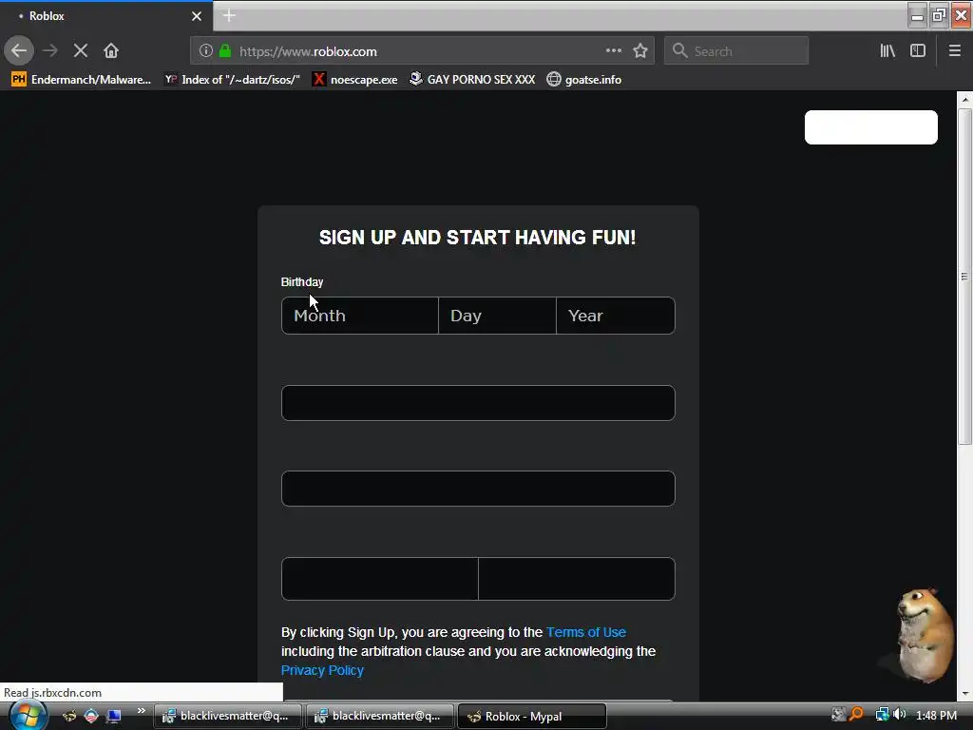Click the Show Desktop quick launch icon

tap(114, 717)
